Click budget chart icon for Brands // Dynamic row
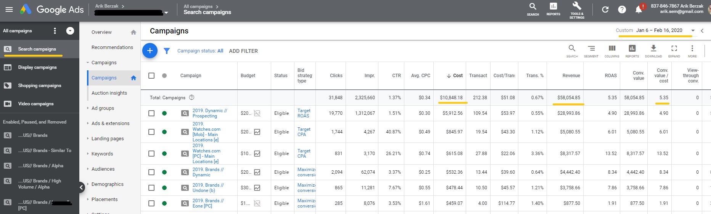The height and width of the screenshot is (214, 711). pyautogui.click(x=257, y=172)
